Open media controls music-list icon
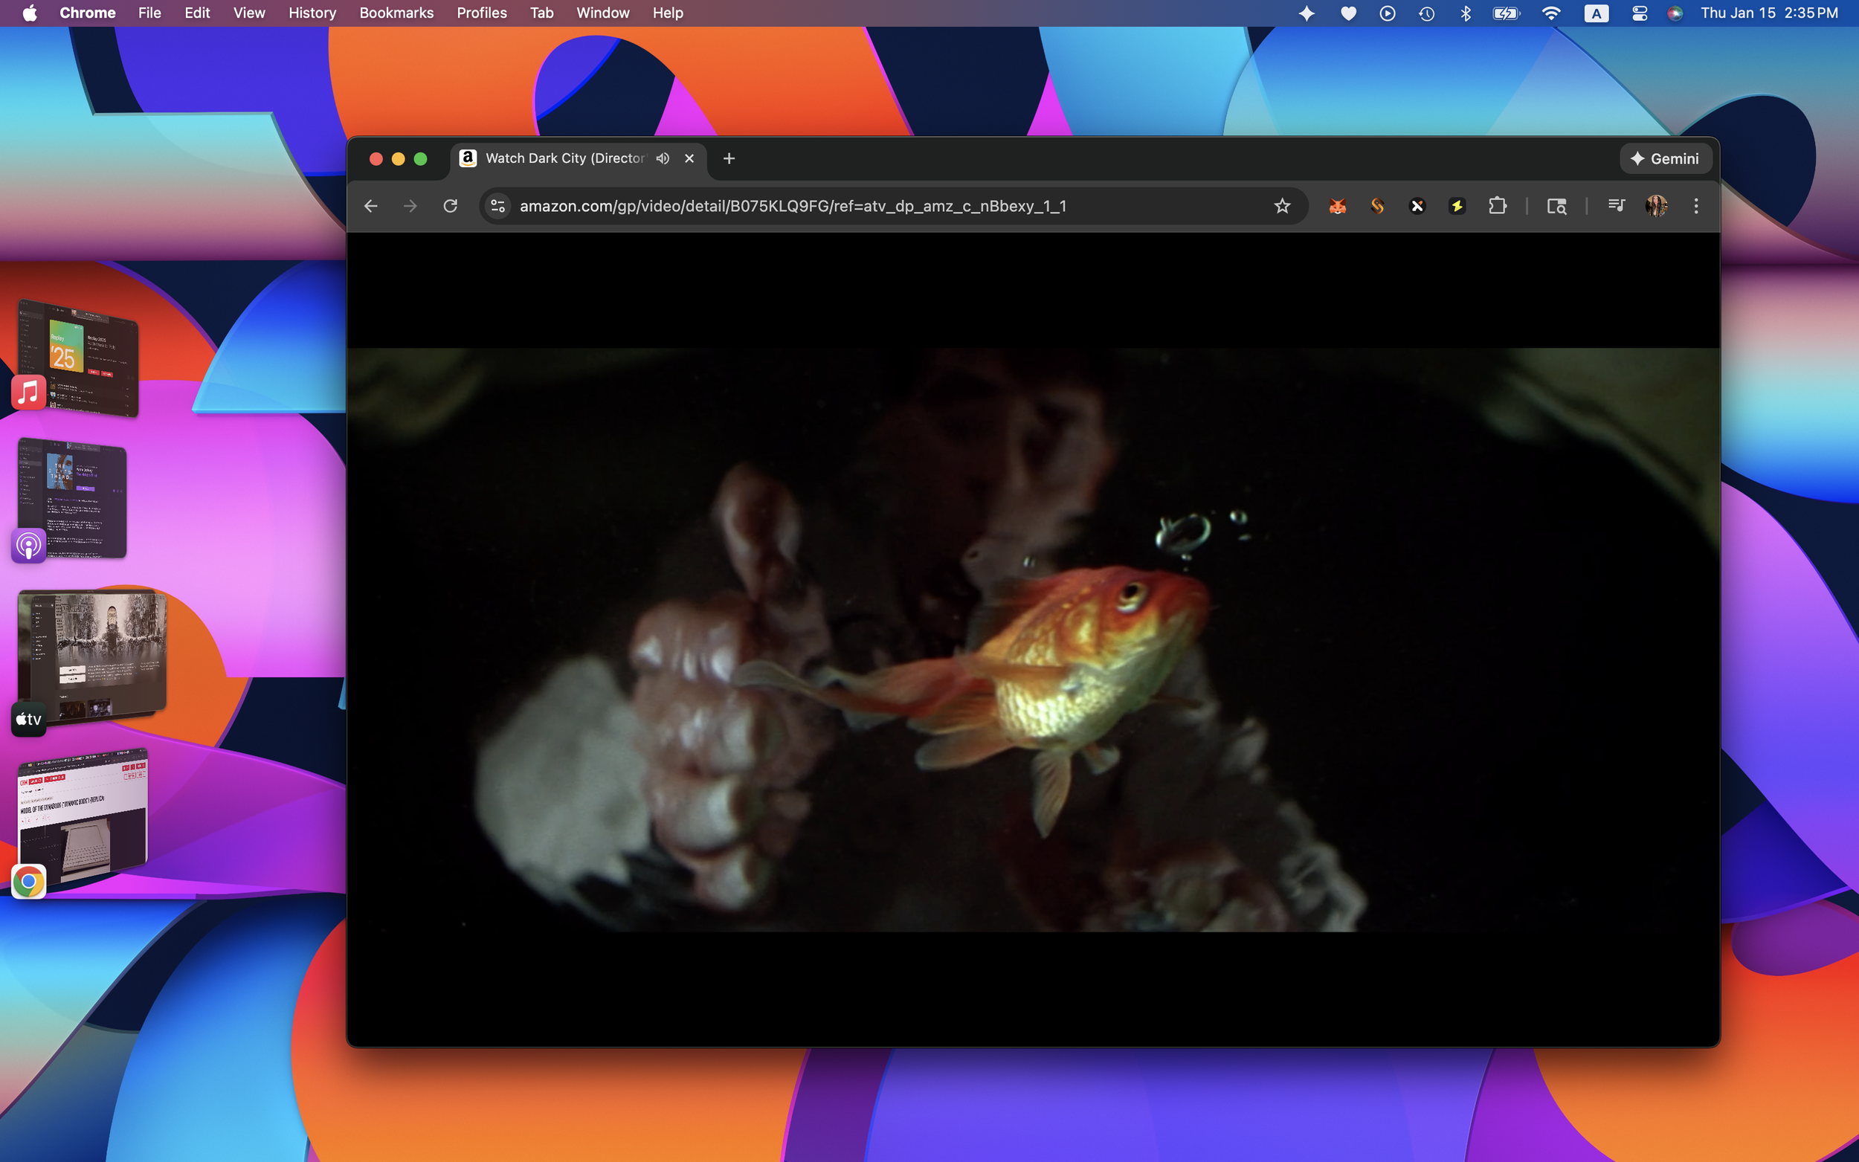1859x1162 pixels. click(x=1616, y=206)
